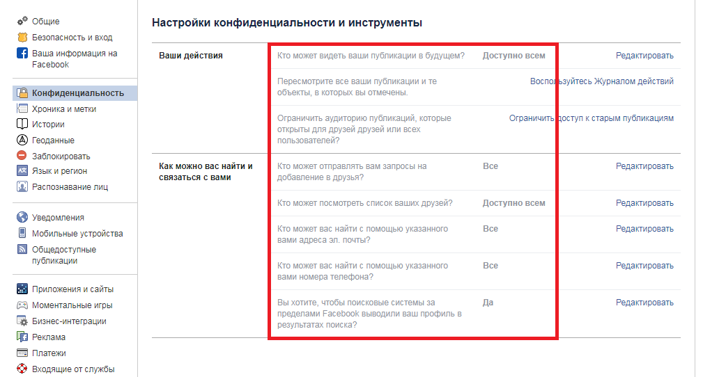
Task: Click the credit card icon for Платежи
Action: click(22, 353)
